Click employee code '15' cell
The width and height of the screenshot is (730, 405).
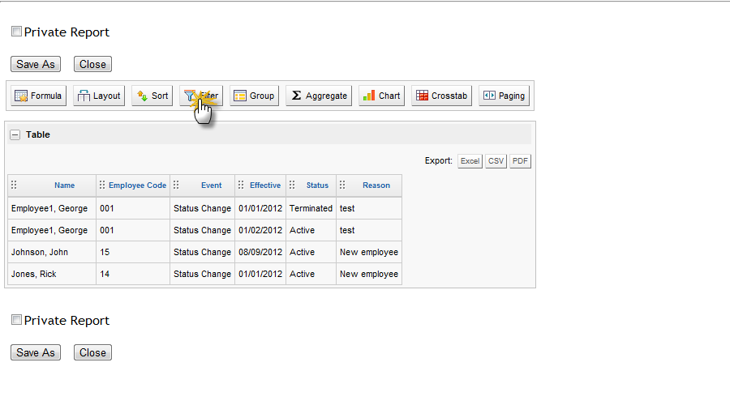(133, 252)
